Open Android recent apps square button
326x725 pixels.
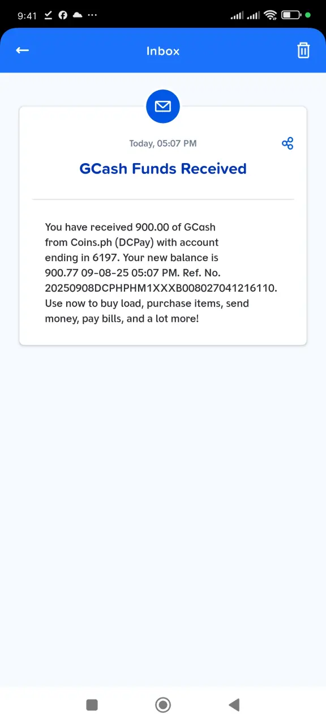[92, 705]
